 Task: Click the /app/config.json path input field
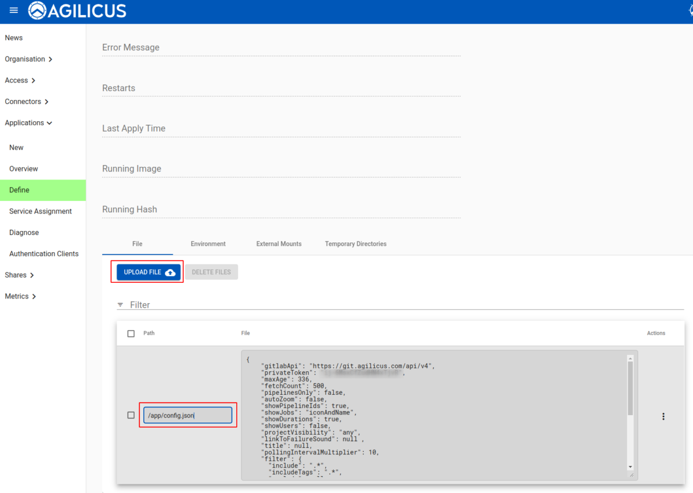pyautogui.click(x=188, y=414)
